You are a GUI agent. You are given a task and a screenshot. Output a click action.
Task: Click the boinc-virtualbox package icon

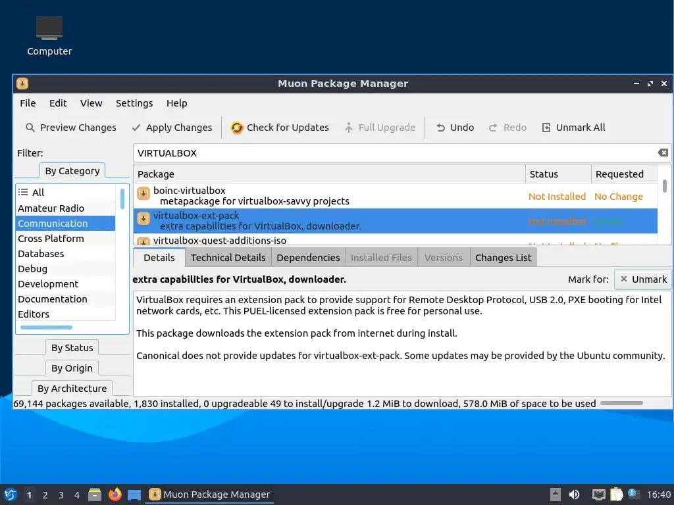click(143, 193)
